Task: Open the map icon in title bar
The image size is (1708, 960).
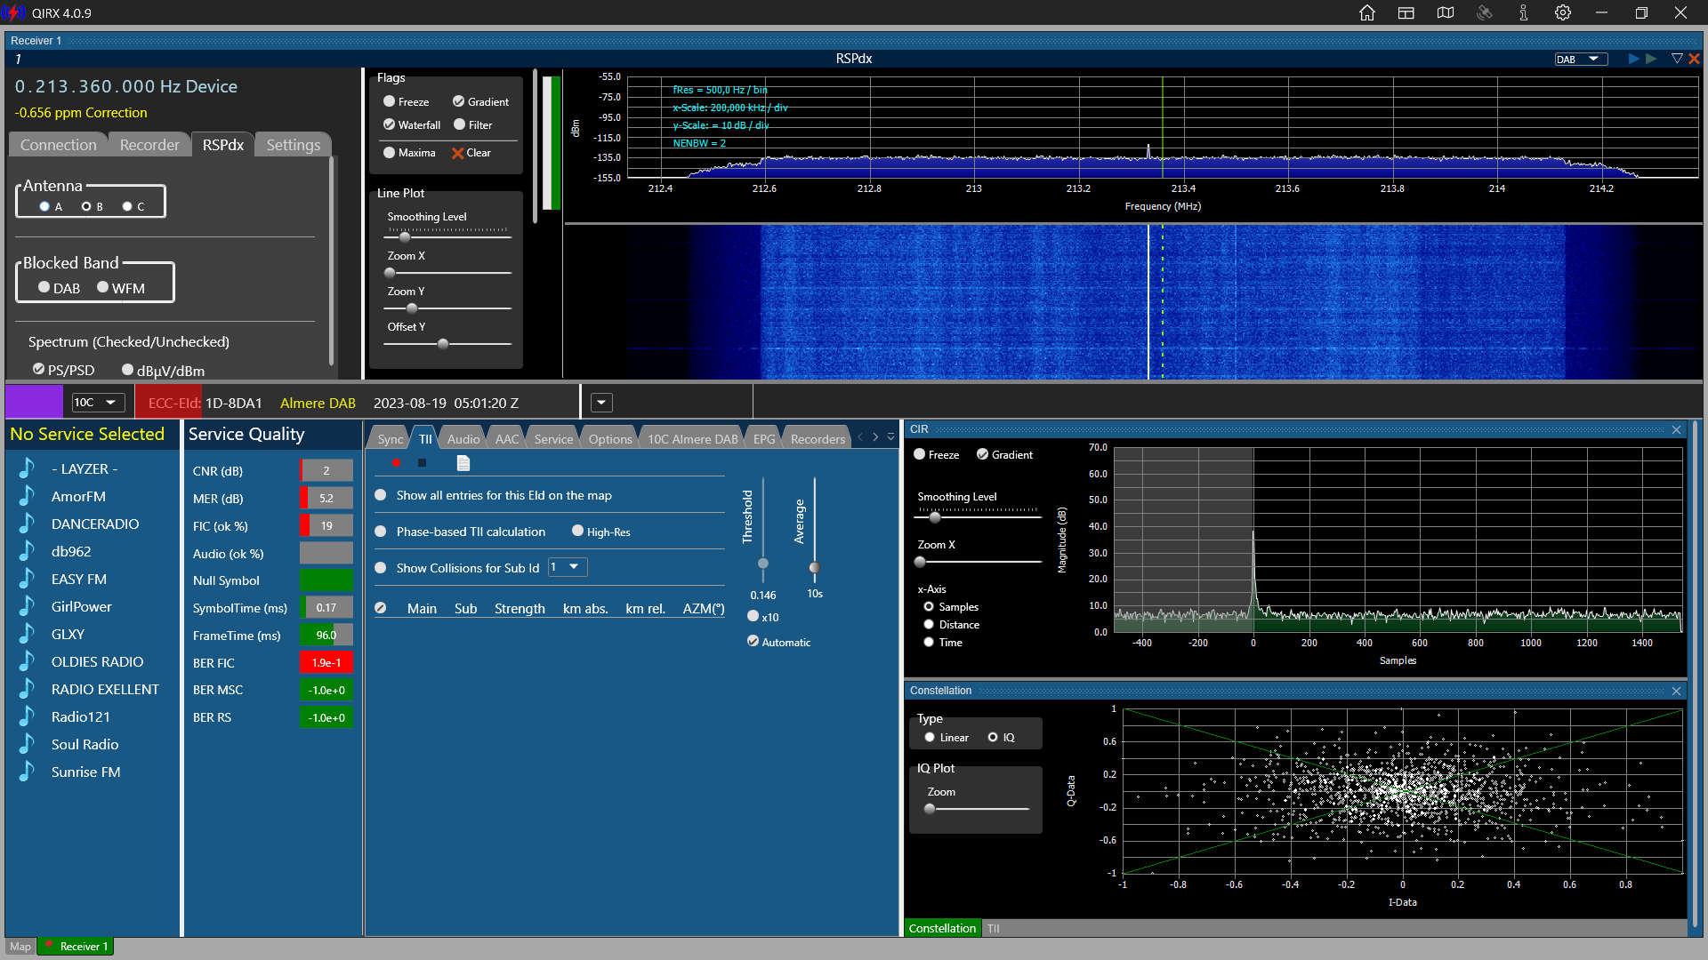Action: click(x=1446, y=12)
